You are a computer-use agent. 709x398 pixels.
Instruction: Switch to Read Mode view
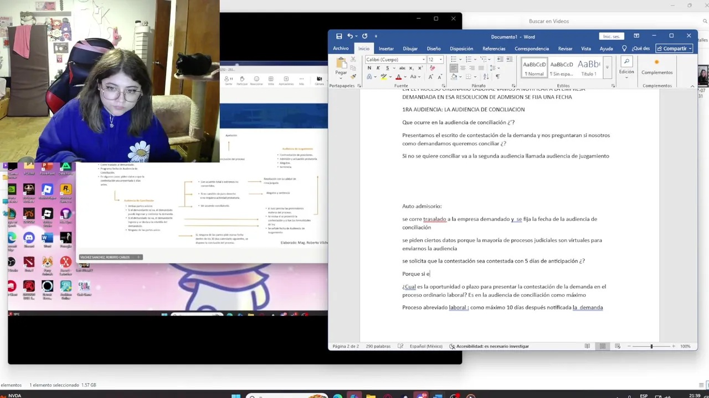click(587, 346)
